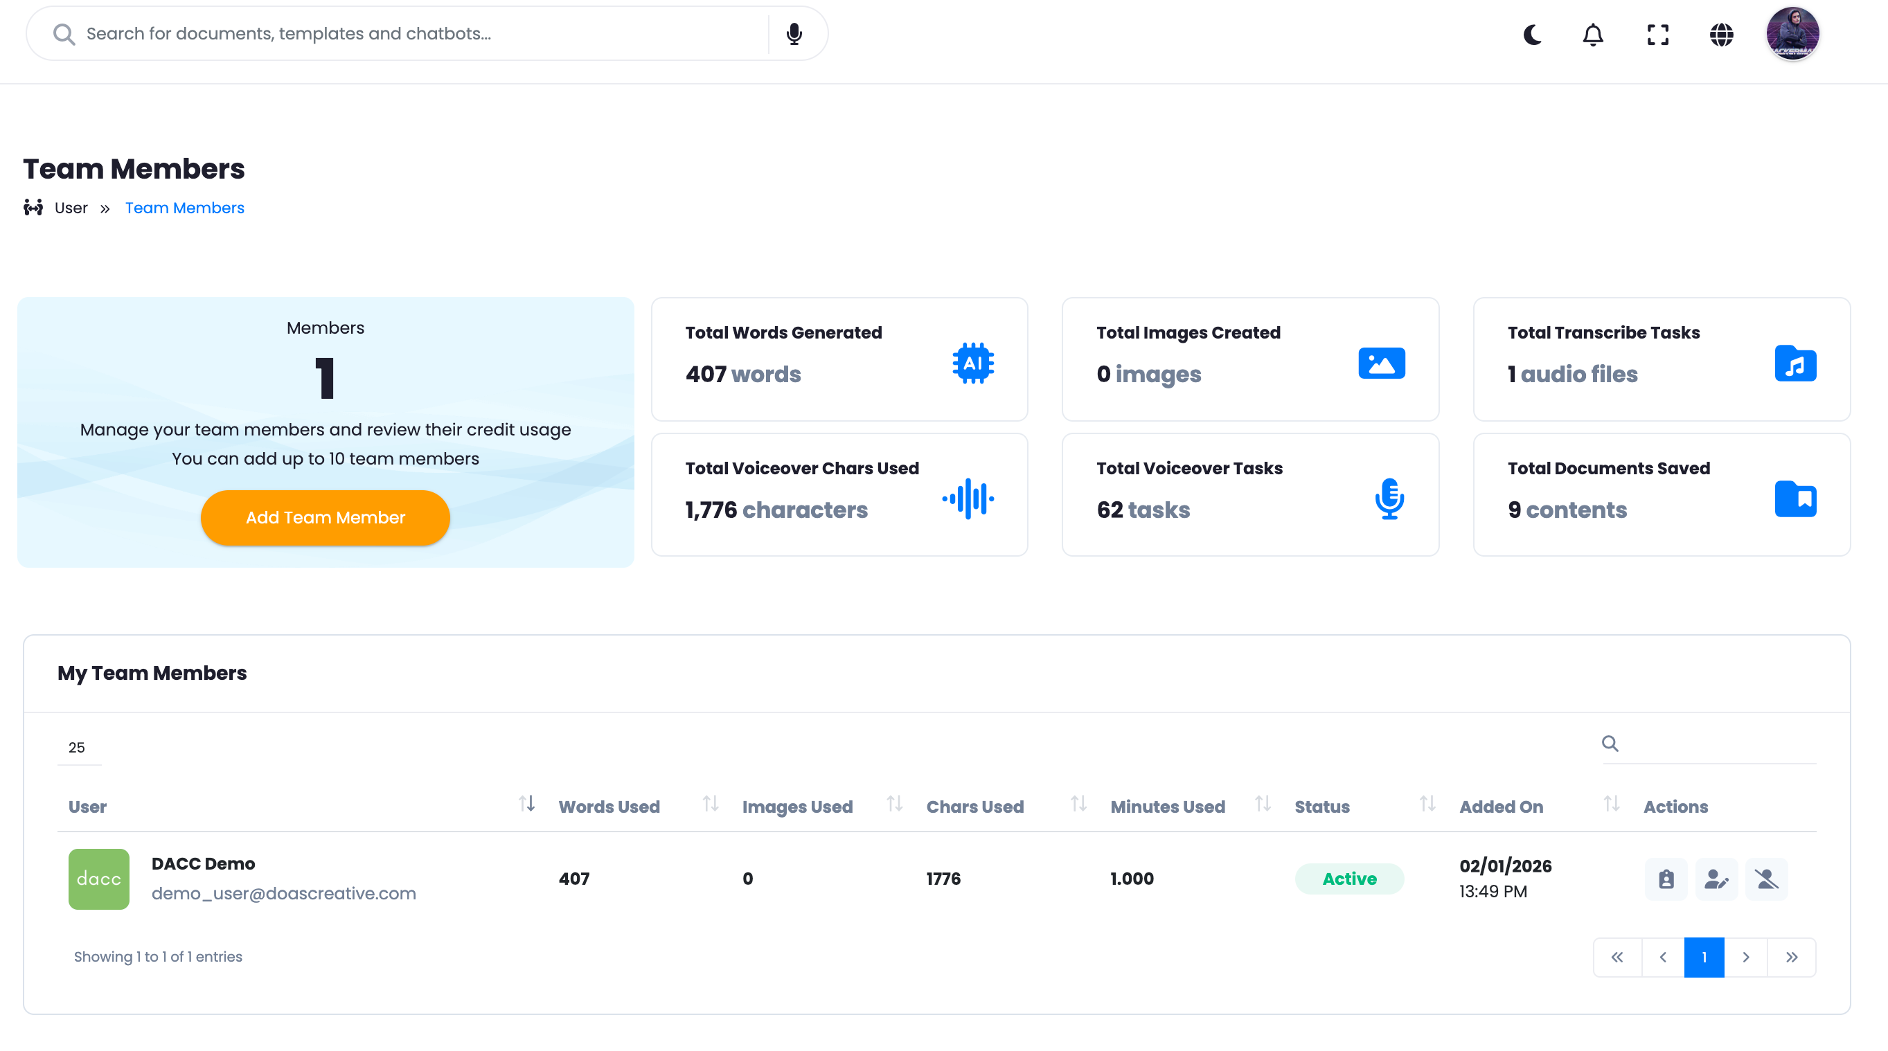This screenshot has width=1888, height=1051.
Task: Toggle dark mode moon icon
Action: point(1532,35)
